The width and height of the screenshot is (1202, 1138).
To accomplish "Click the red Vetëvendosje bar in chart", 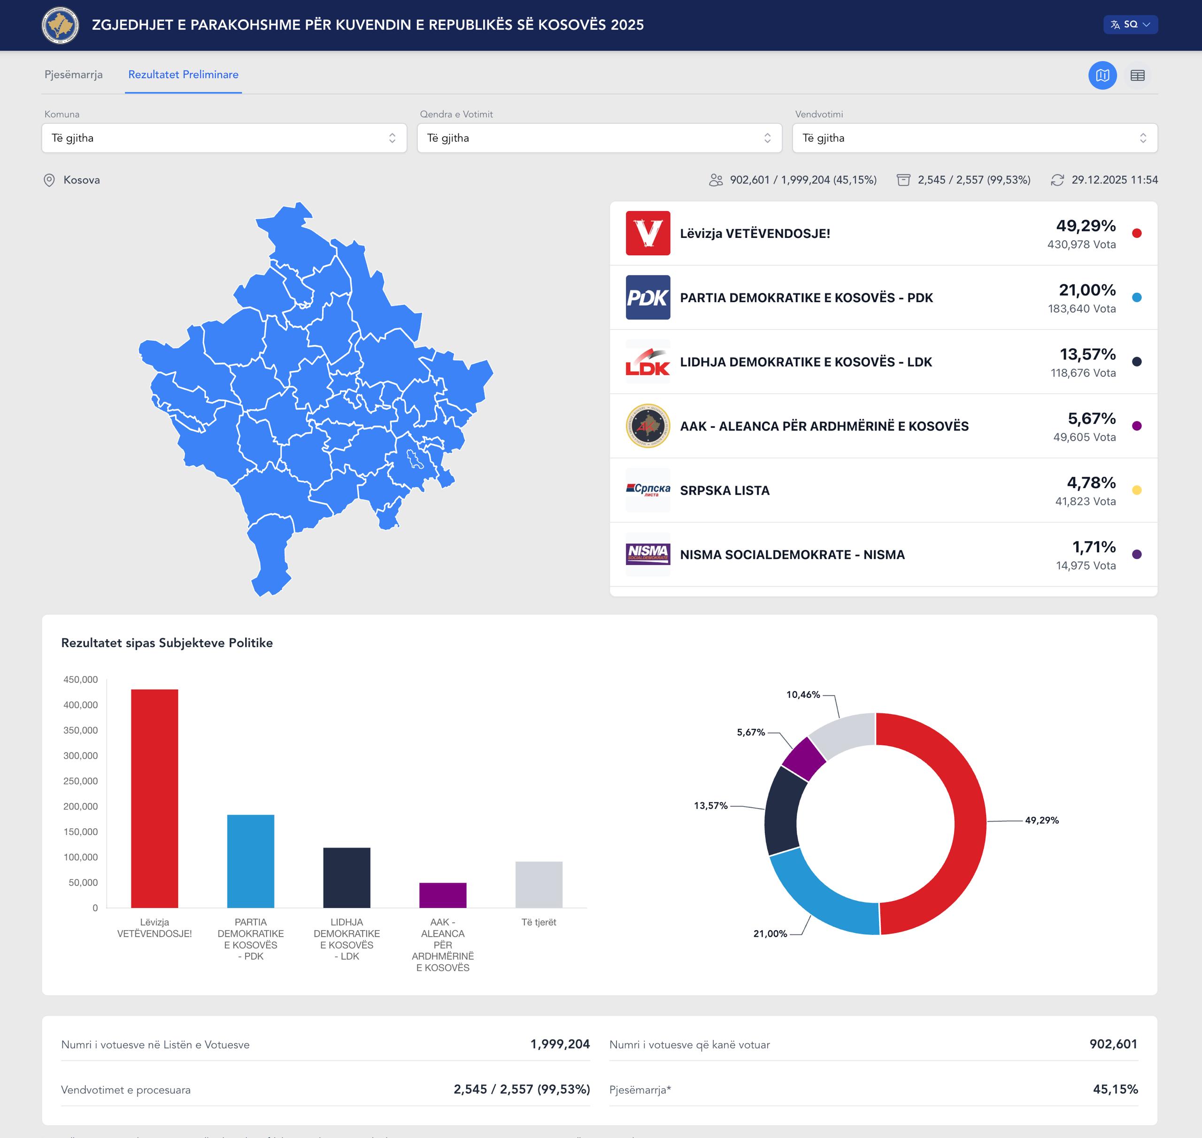I will tap(154, 798).
